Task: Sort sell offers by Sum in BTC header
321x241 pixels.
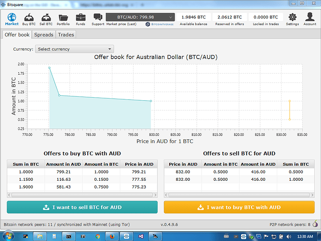Action: click(295, 164)
